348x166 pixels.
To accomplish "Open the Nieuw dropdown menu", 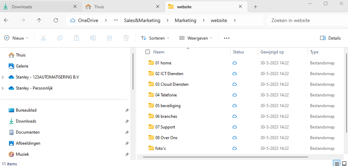I will tap(17, 38).
